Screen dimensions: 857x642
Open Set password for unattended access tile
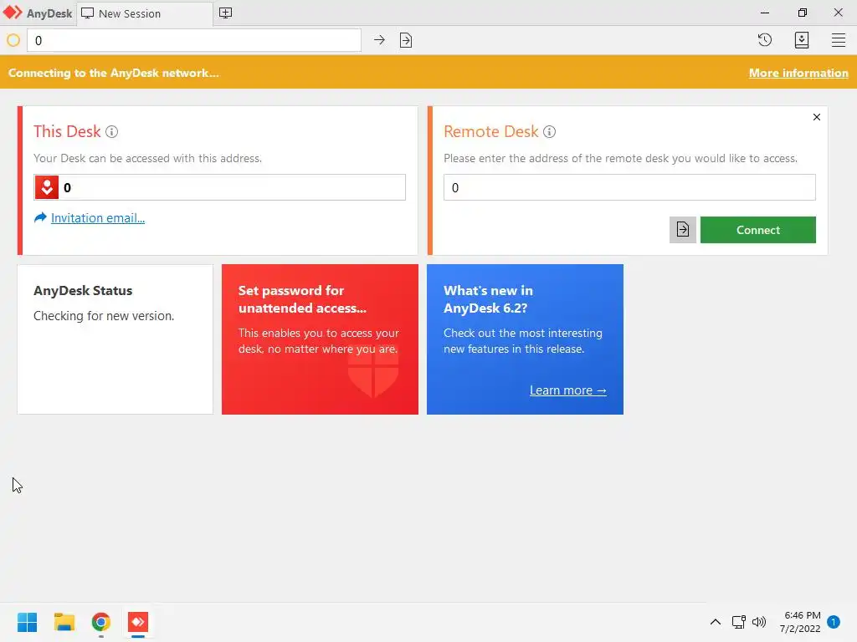point(320,339)
